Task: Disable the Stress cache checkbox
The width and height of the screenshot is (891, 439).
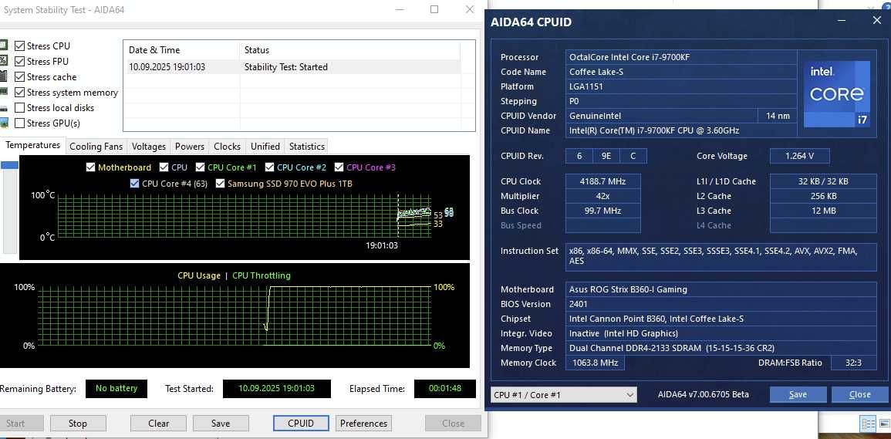Action: pos(19,77)
